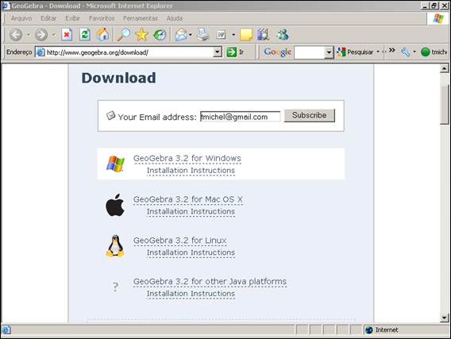Open the Exibir menu
This screenshot has height=339, width=451.
coord(72,18)
